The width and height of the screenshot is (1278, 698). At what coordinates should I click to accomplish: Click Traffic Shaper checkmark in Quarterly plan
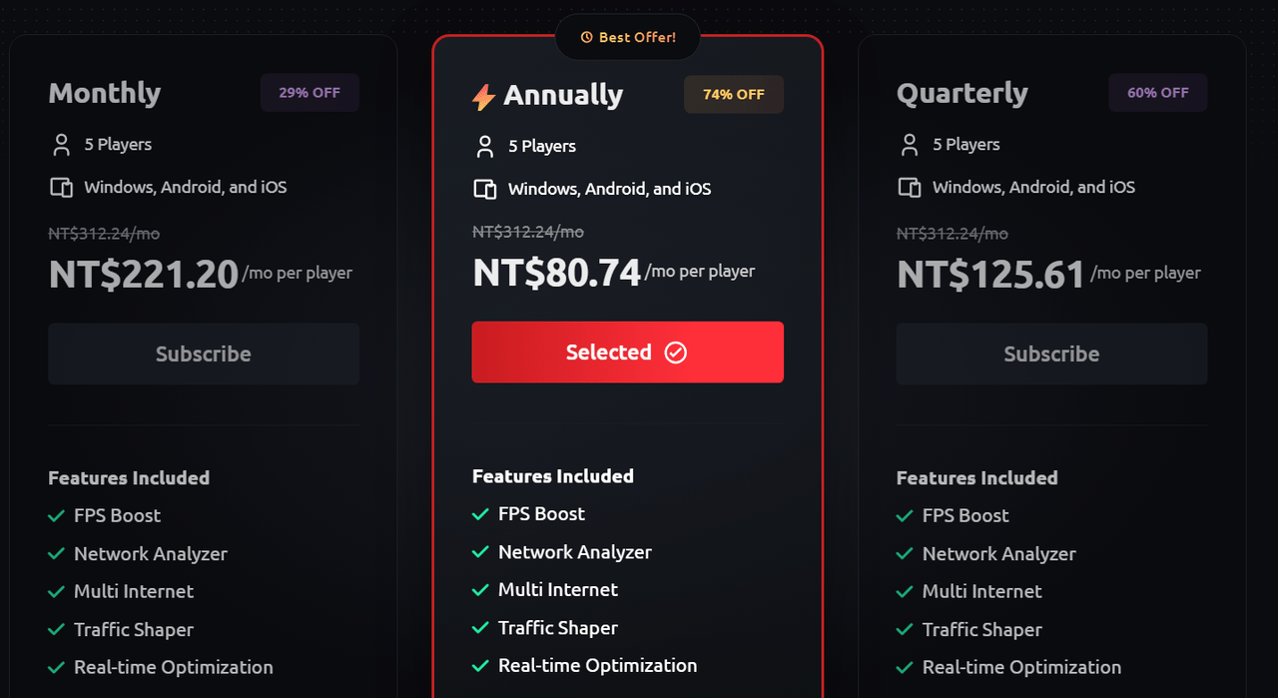pyautogui.click(x=905, y=630)
